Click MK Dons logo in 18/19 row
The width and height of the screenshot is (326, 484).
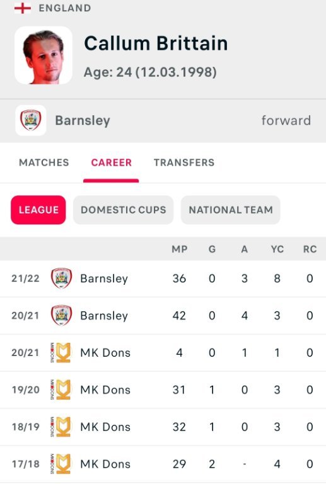click(x=61, y=427)
